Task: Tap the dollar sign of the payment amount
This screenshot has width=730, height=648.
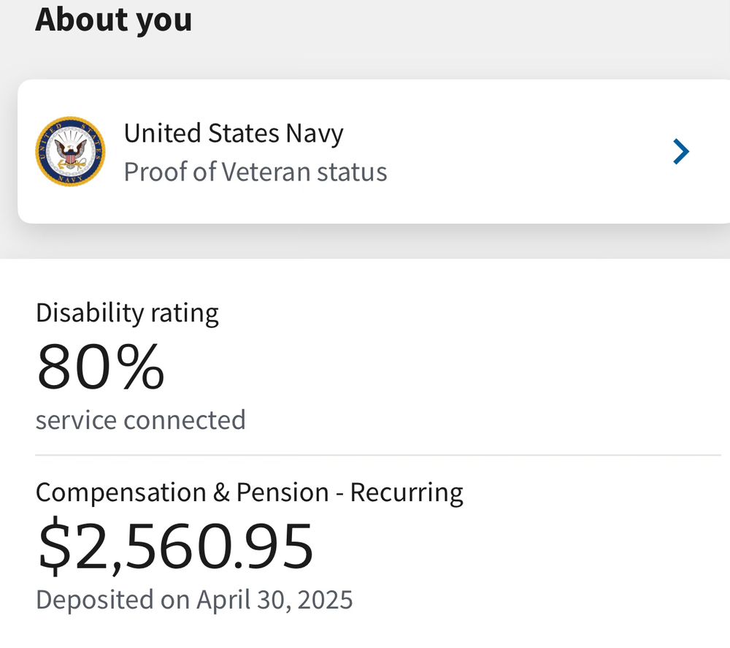Action: (55, 546)
